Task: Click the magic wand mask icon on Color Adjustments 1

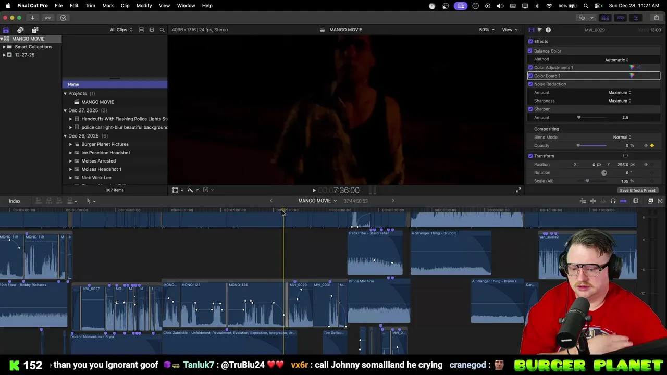Action: pos(639,67)
